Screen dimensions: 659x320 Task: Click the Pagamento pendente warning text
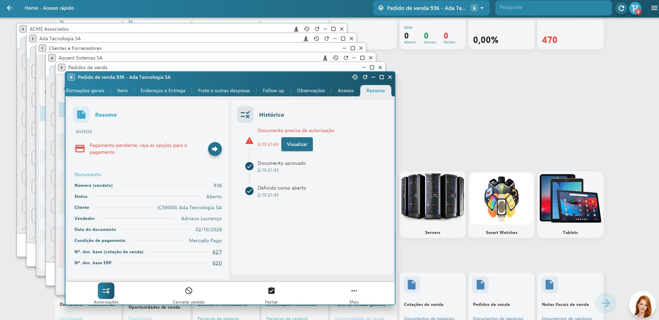pyautogui.click(x=138, y=149)
